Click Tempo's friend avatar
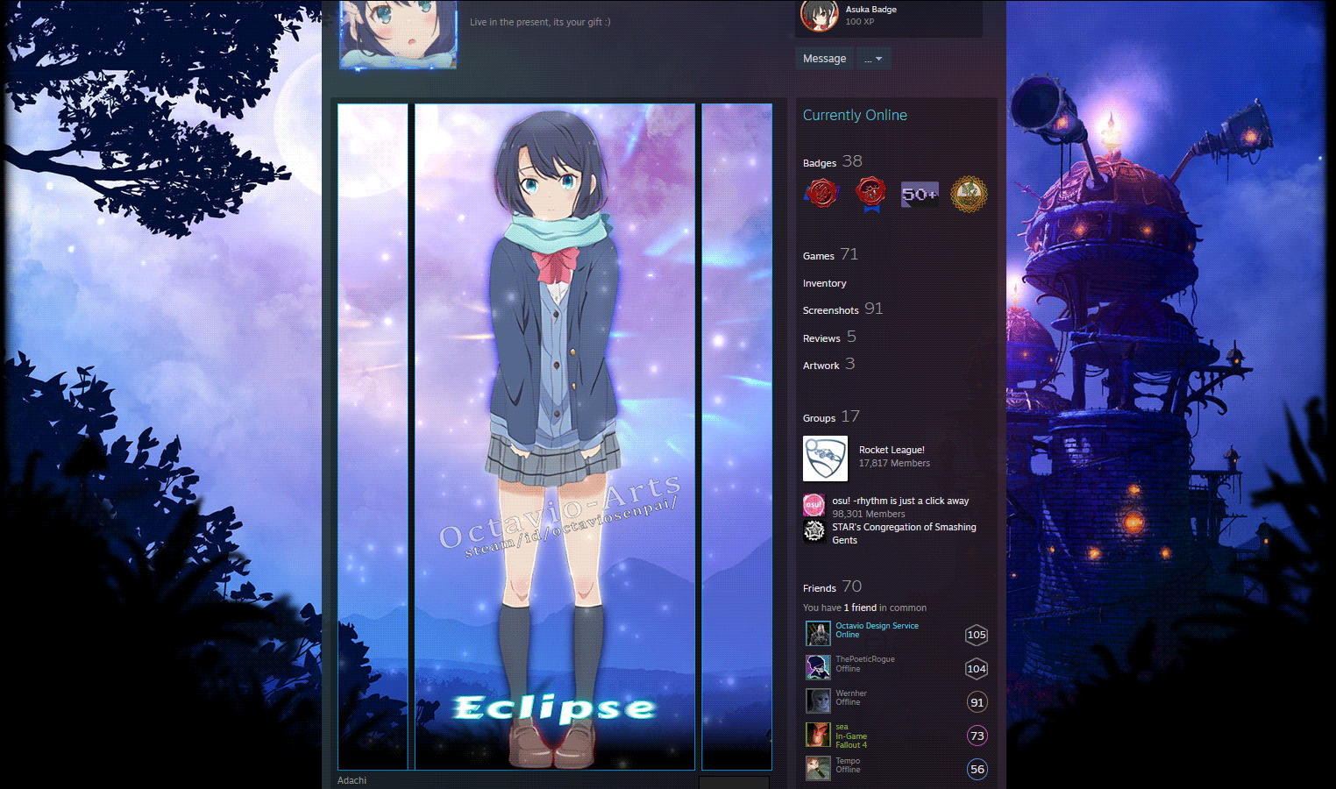 click(x=818, y=768)
